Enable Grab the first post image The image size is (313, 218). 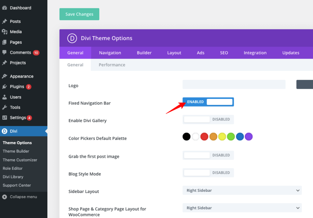point(208,155)
